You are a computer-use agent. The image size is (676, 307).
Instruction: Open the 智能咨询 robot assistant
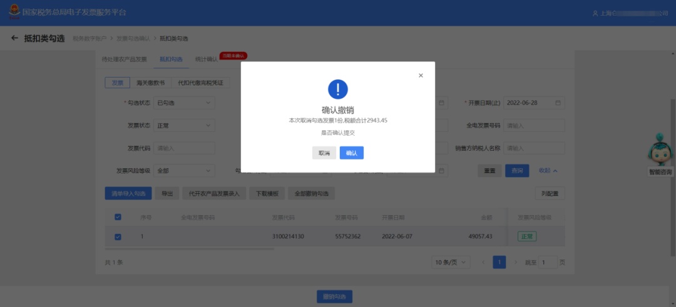coord(660,155)
